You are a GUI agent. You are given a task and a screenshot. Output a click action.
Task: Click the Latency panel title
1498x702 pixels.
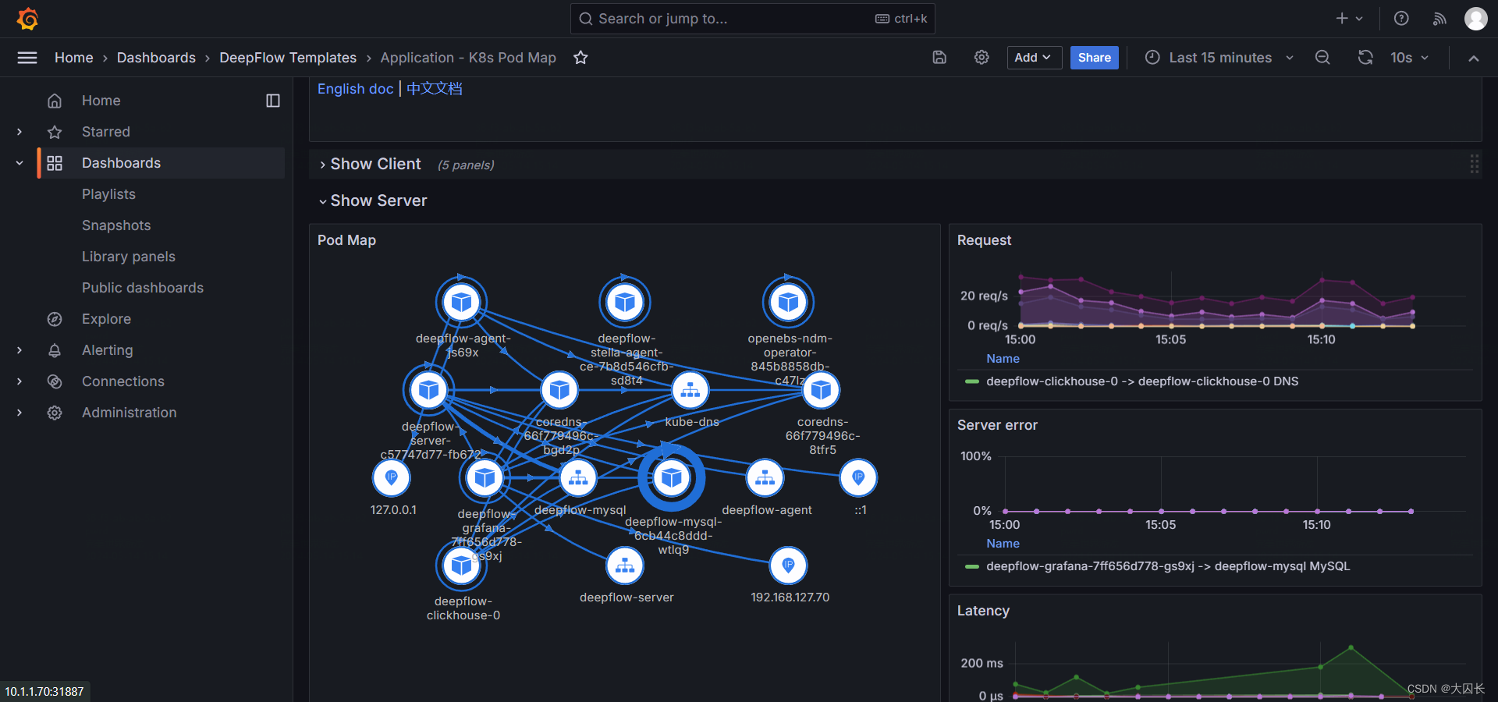983,611
